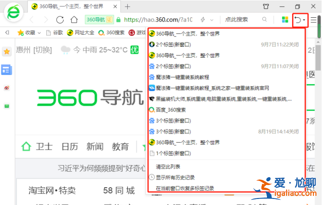Open the 新闻 navigation link
Screen dimensions: 322x205
click(x=95, y=147)
